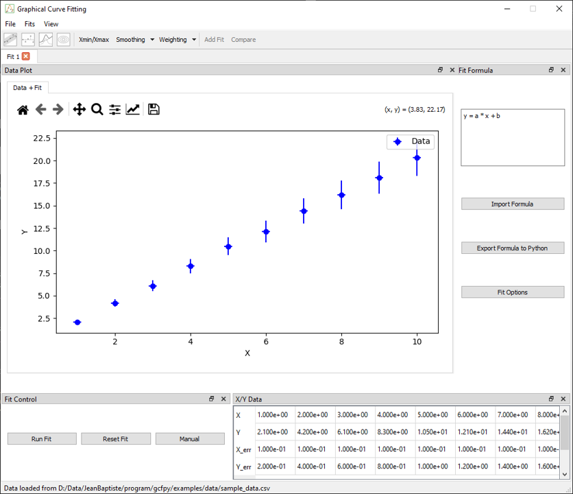
Task: Select Y_err cell 2.000e-01
Action: pyautogui.click(x=275, y=467)
